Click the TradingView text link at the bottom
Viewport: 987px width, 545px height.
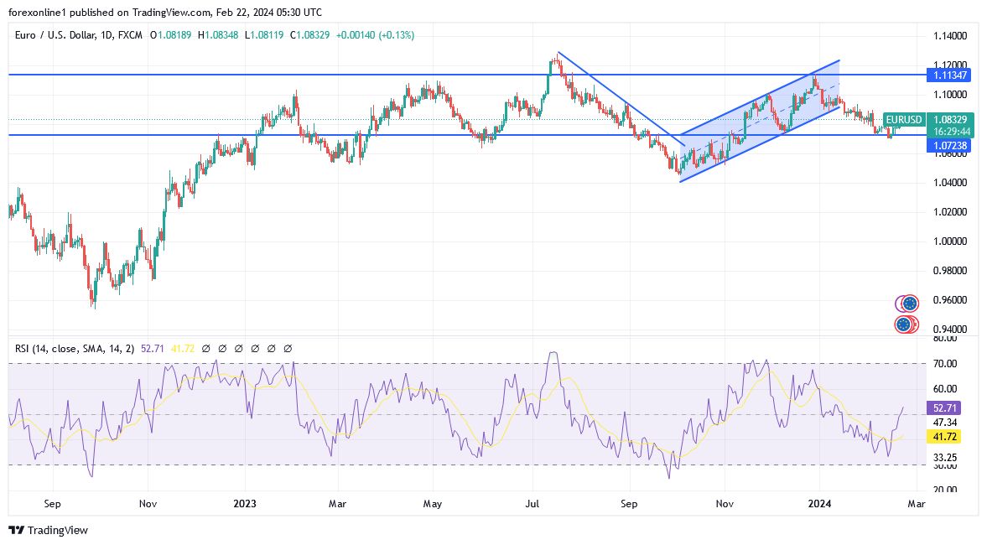(57, 531)
